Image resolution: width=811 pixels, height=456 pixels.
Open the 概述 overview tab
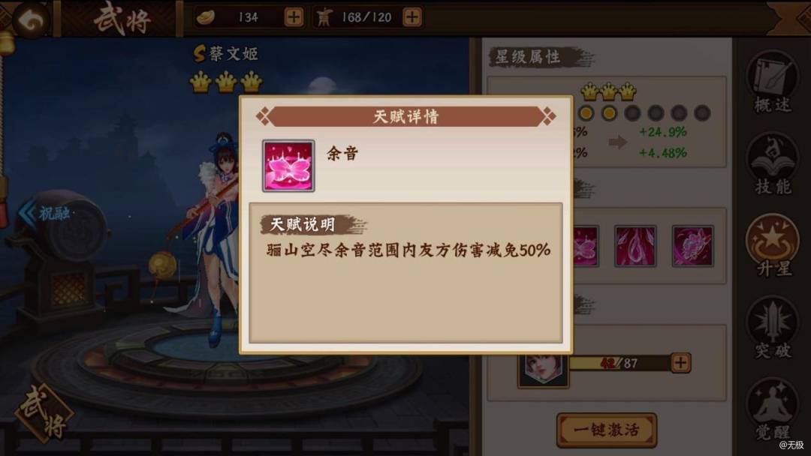click(x=773, y=82)
